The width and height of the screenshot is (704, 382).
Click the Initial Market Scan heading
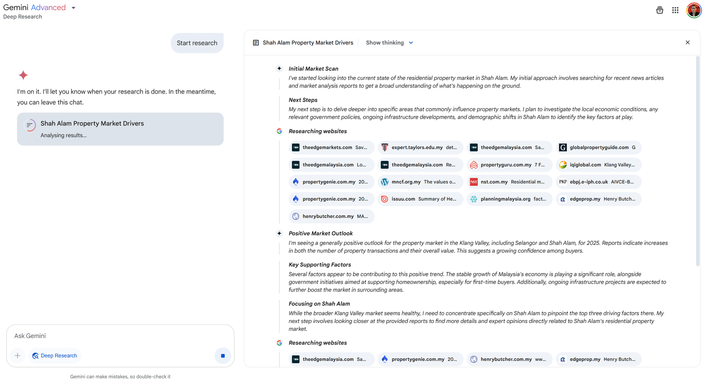point(313,69)
